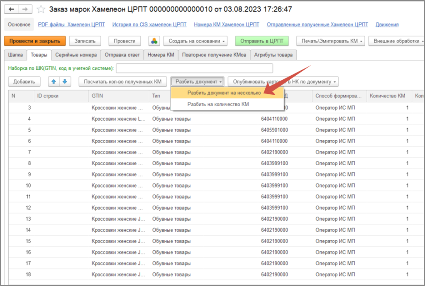Switch to Серийные номера tab
This screenshot has width=425, height=286.
point(76,55)
